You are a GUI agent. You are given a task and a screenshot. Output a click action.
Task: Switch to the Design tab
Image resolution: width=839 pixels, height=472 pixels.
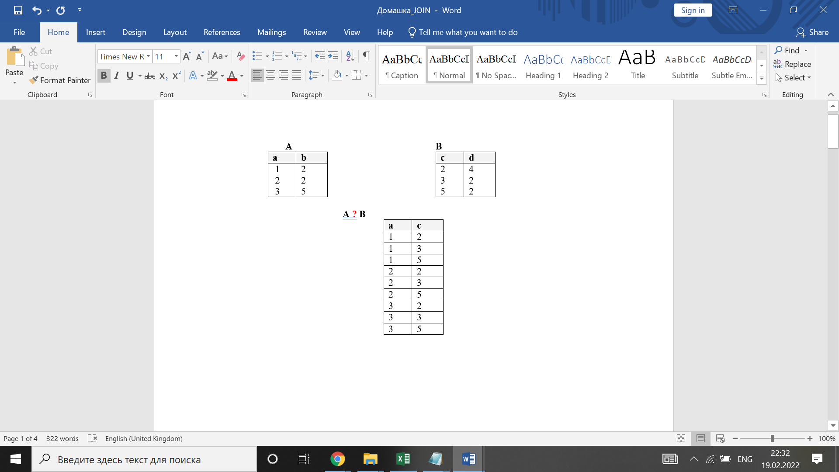coord(134,32)
